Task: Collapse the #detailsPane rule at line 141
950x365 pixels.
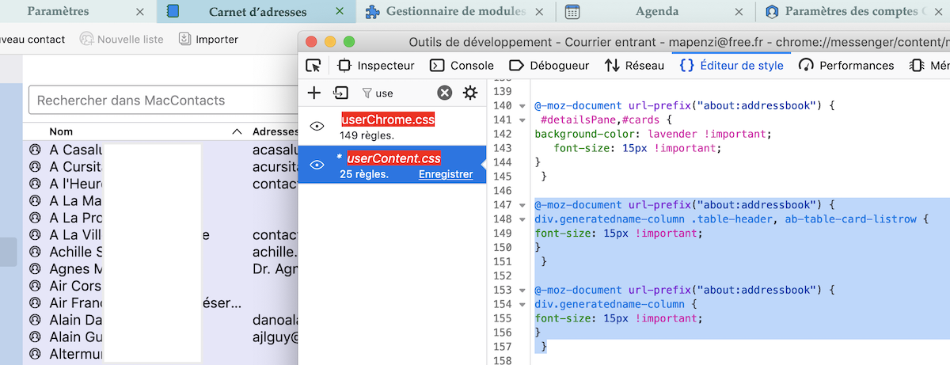Action: click(x=522, y=120)
